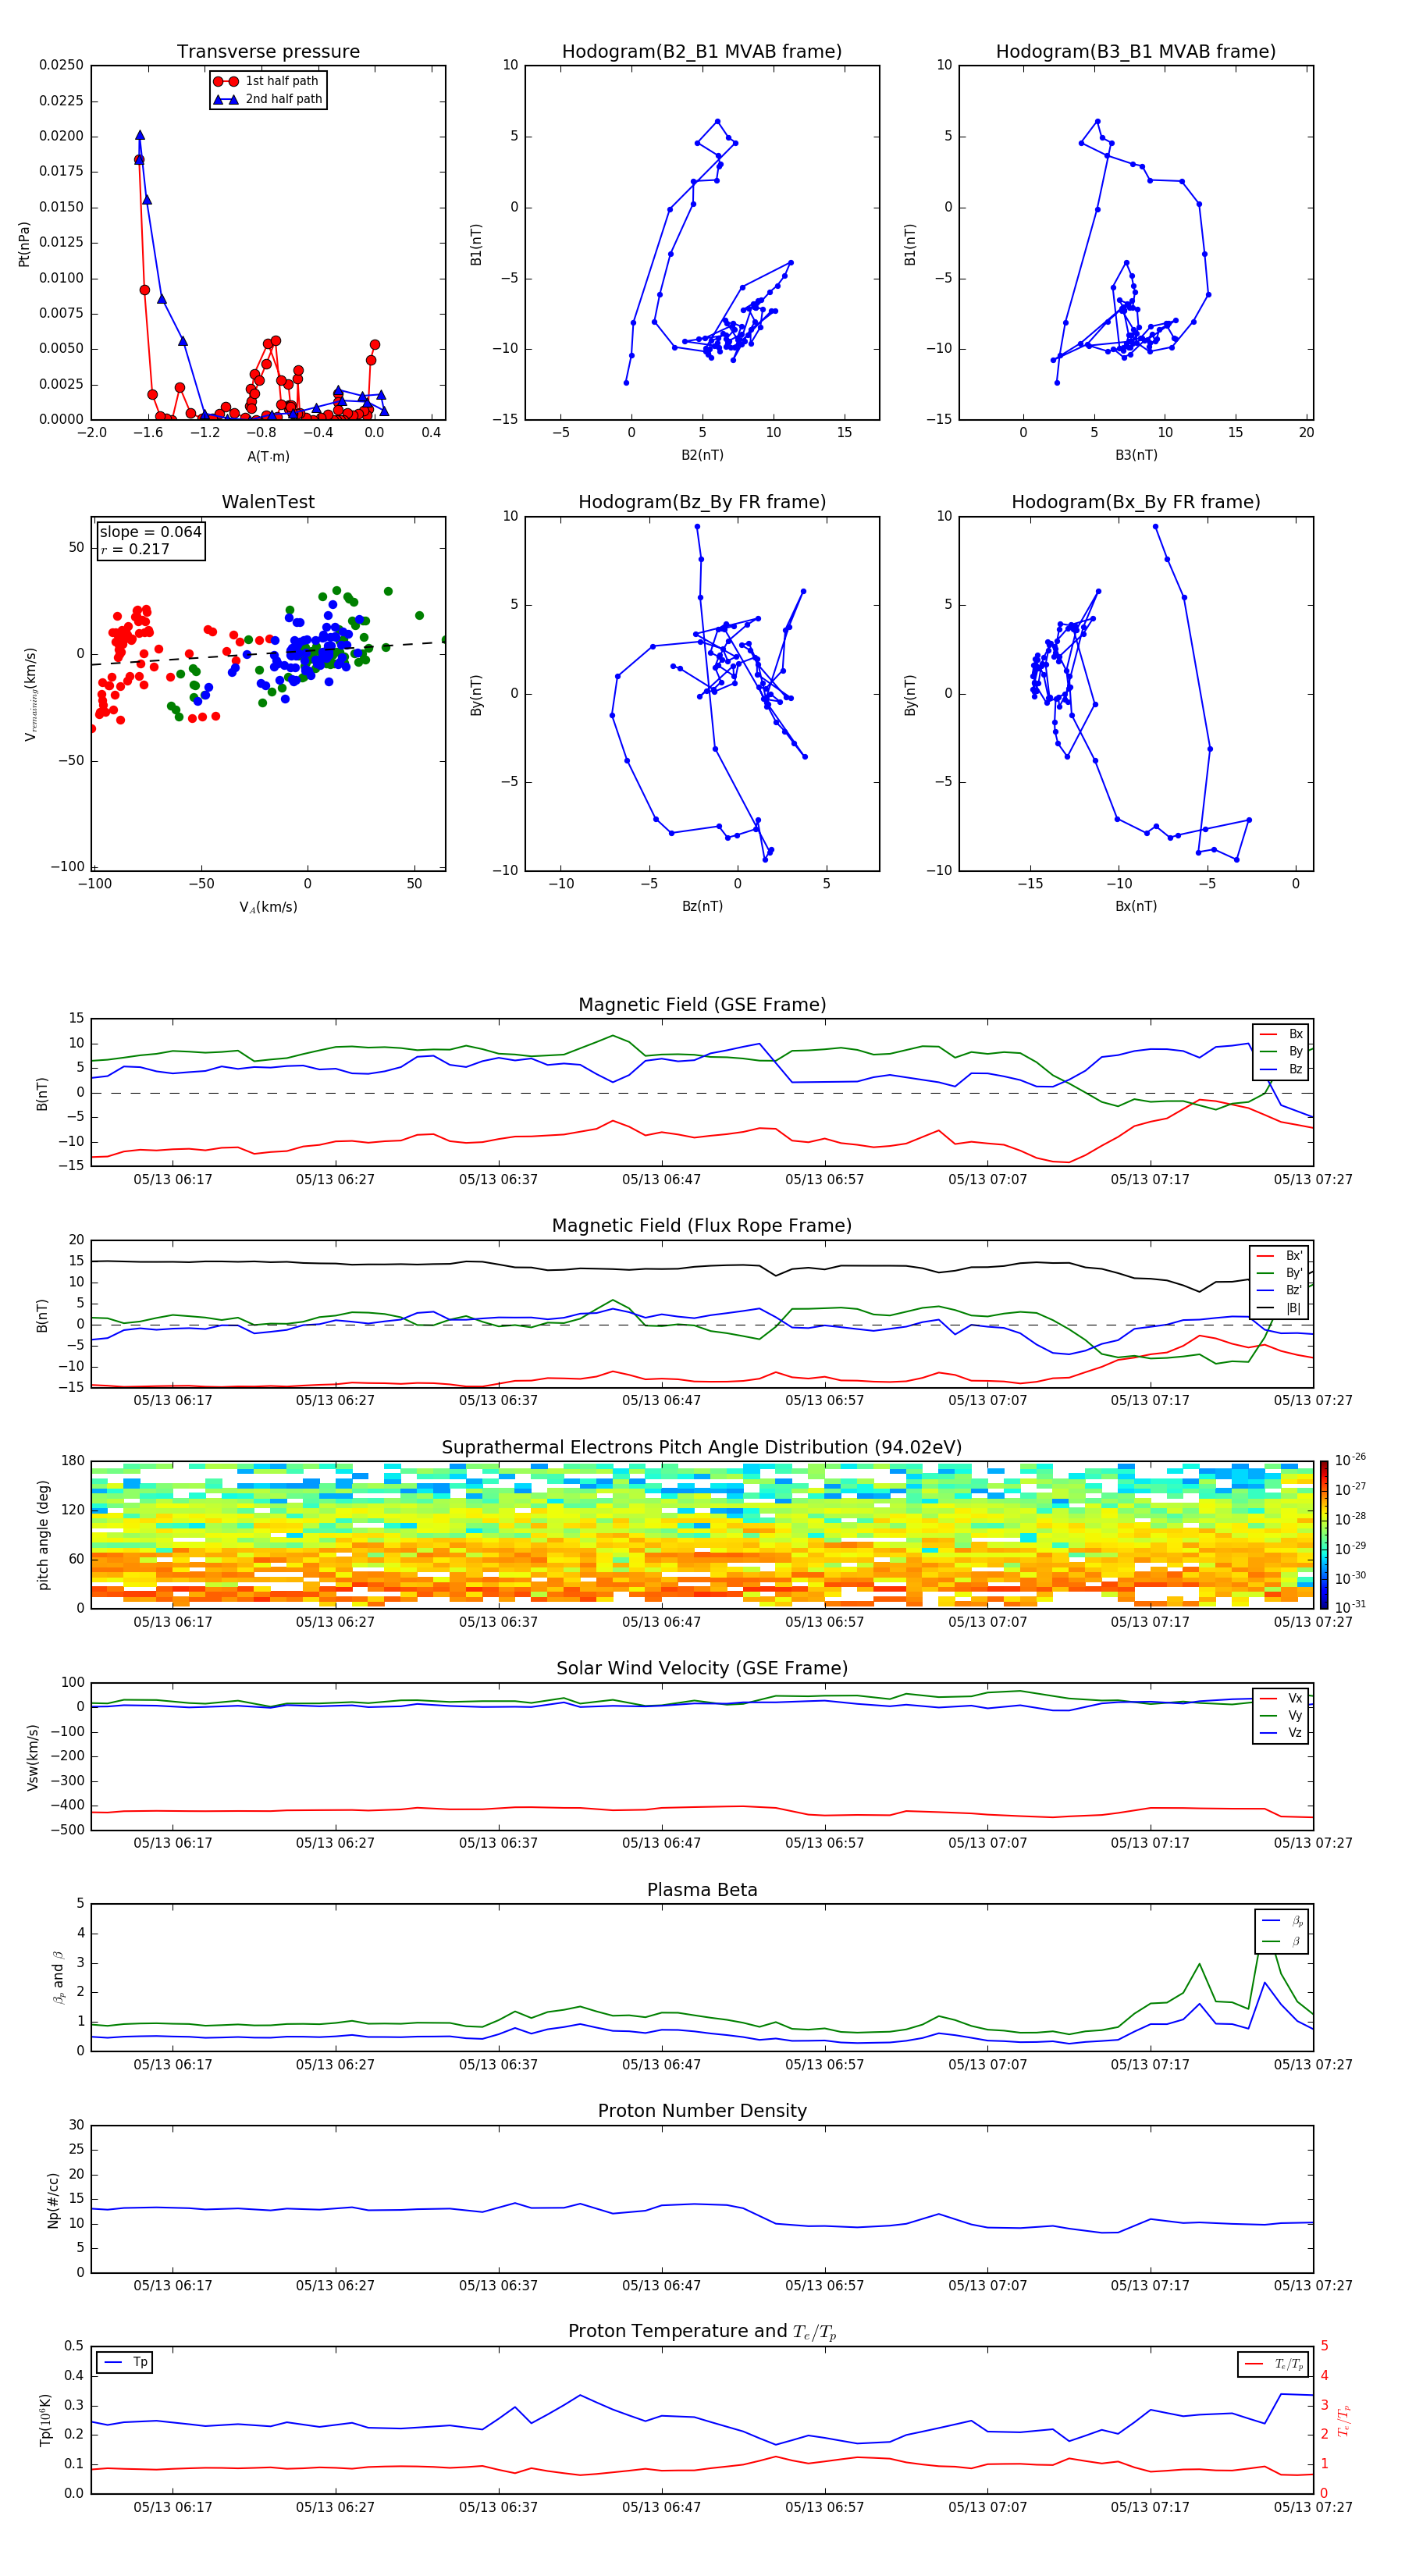
Task: Select the 'Tp' legend entry
Action: pos(125,2362)
